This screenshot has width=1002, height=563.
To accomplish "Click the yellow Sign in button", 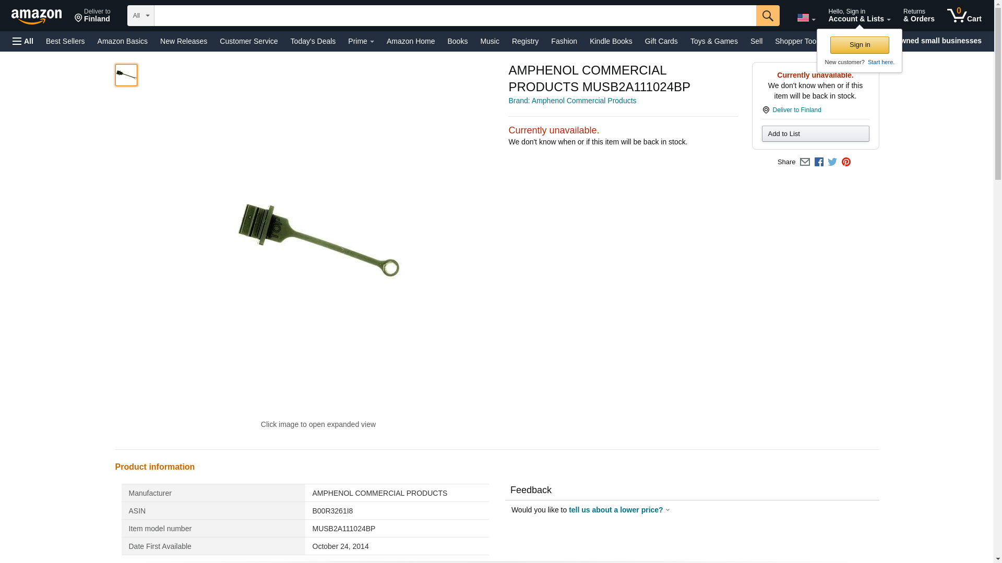I will click(x=860, y=45).
